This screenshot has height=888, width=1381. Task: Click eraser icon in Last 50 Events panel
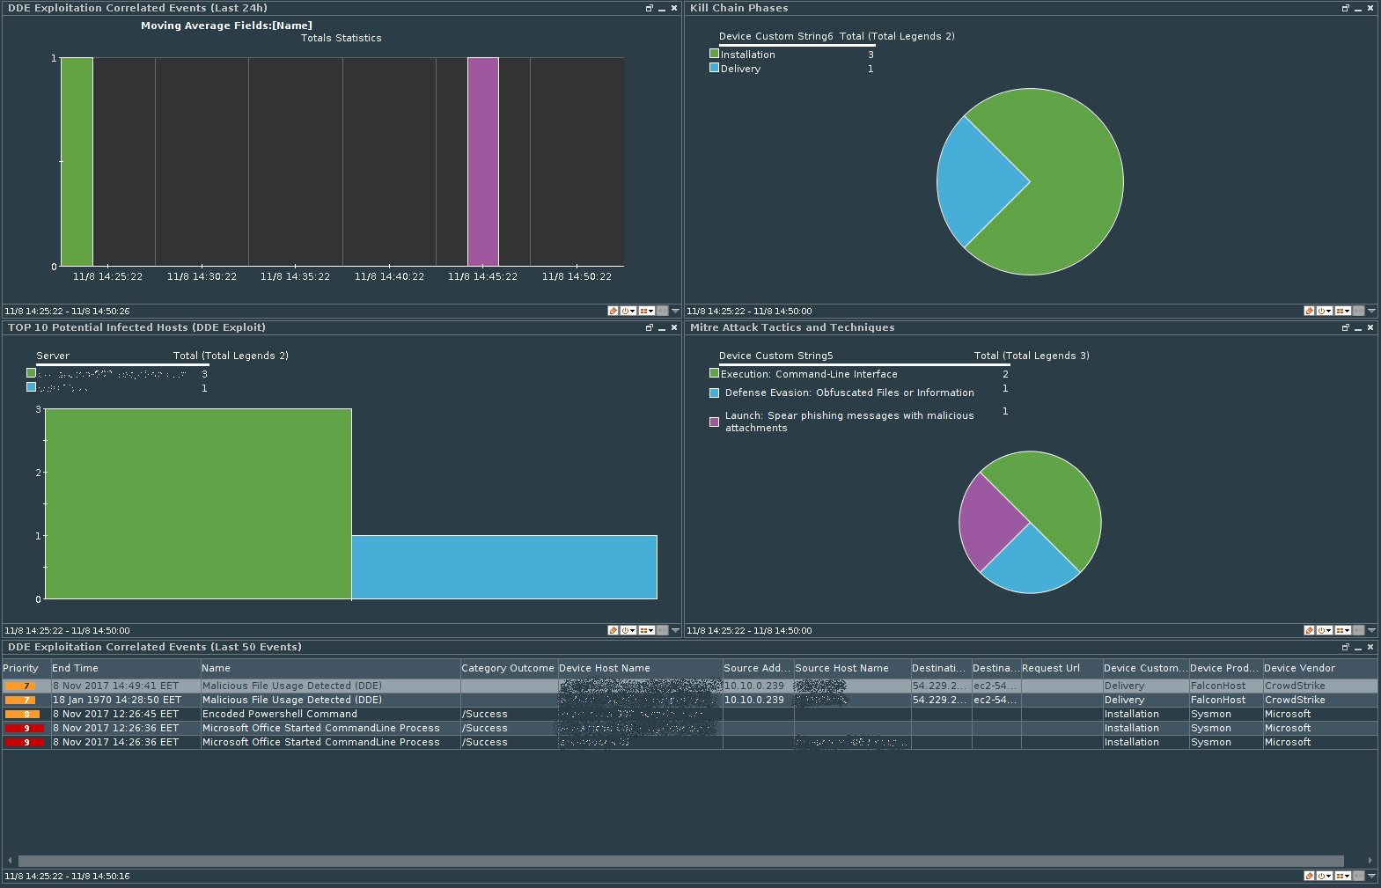(x=1309, y=876)
